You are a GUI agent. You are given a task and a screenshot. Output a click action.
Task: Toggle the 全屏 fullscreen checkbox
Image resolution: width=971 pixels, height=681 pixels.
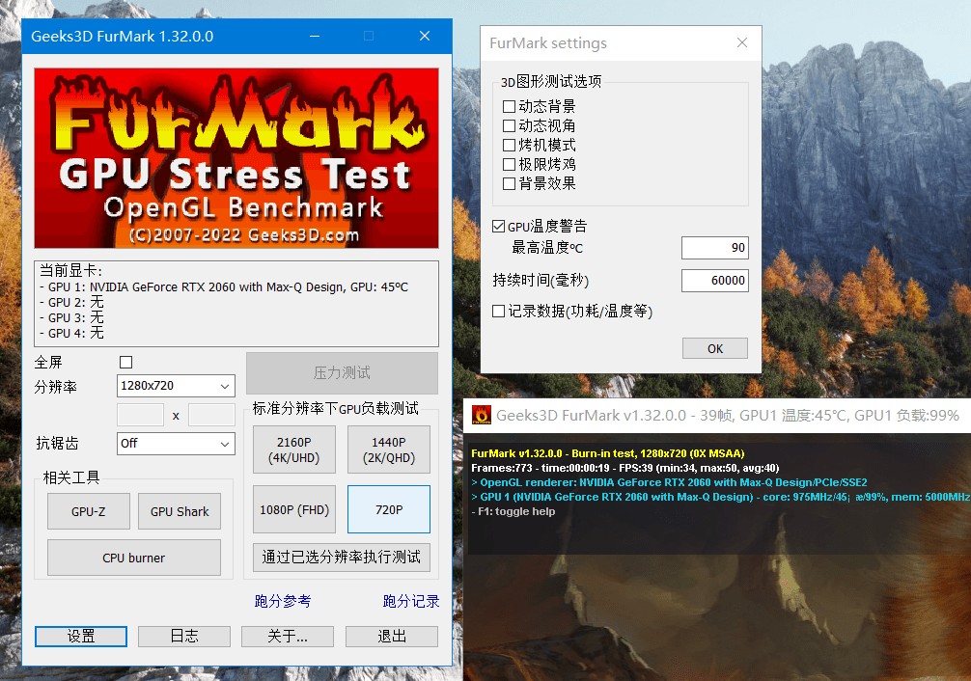tap(125, 362)
